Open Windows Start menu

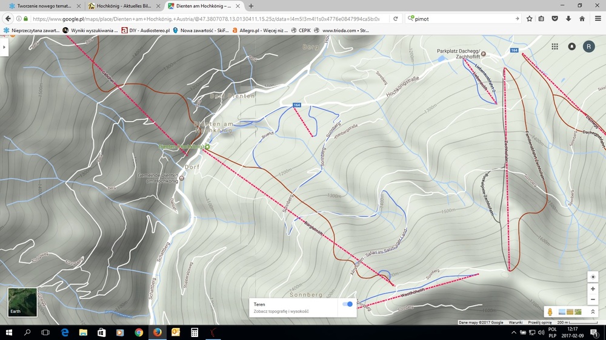coord(9,332)
